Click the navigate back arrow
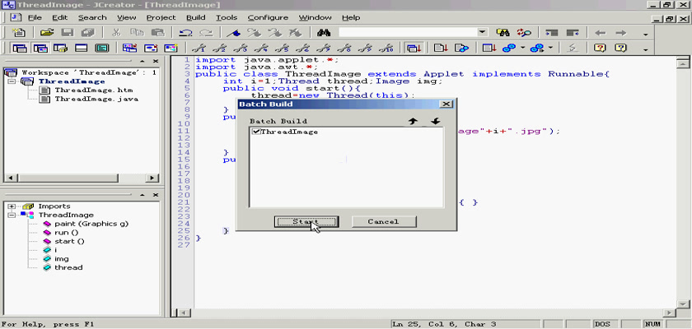Screen dimensions: 692x329 point(601,33)
